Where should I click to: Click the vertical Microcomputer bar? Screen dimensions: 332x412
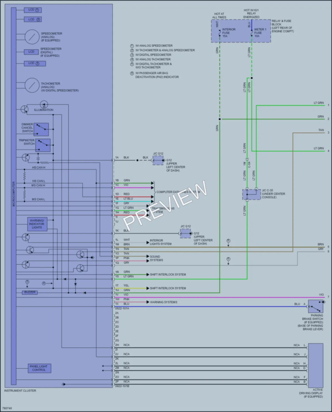(14, 196)
